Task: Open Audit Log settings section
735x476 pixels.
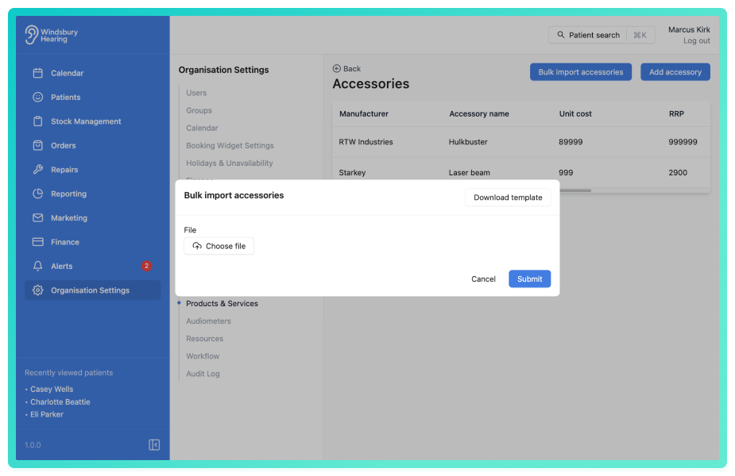Action: [x=203, y=374]
